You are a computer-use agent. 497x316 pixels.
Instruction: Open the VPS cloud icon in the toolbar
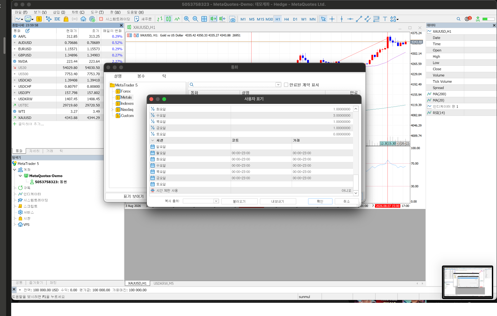tap(83, 19)
